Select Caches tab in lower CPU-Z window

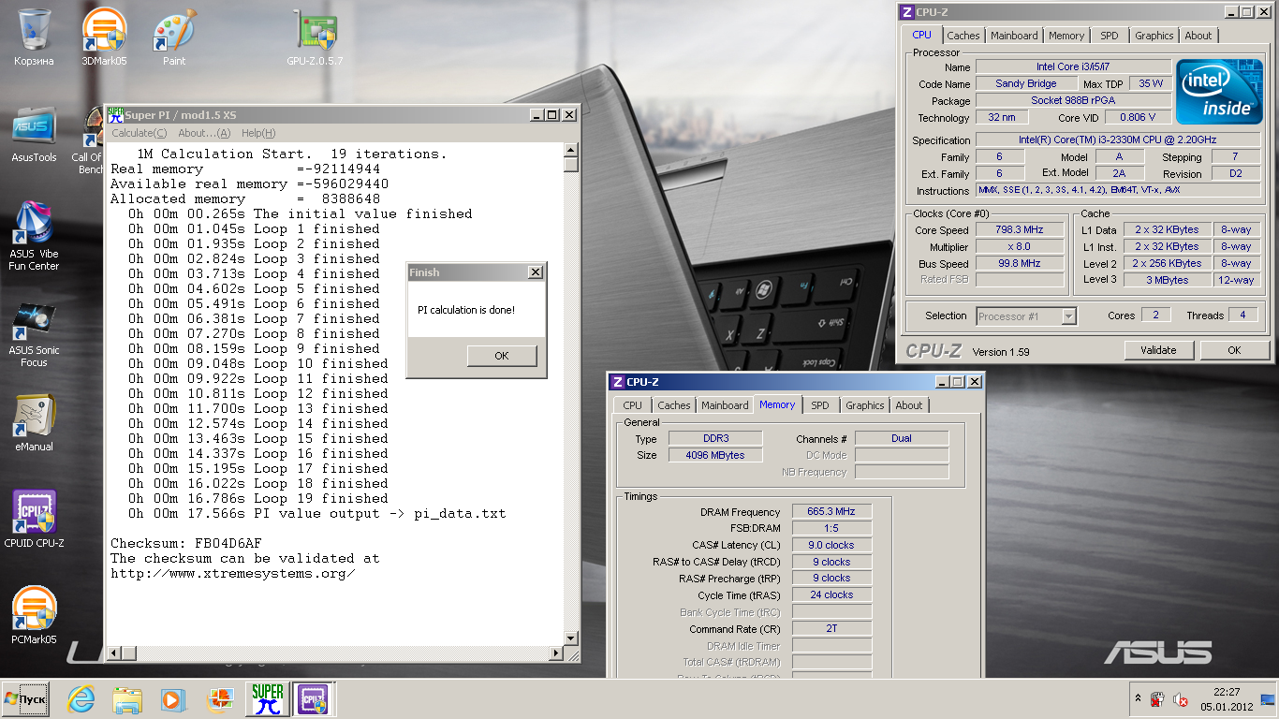(673, 405)
